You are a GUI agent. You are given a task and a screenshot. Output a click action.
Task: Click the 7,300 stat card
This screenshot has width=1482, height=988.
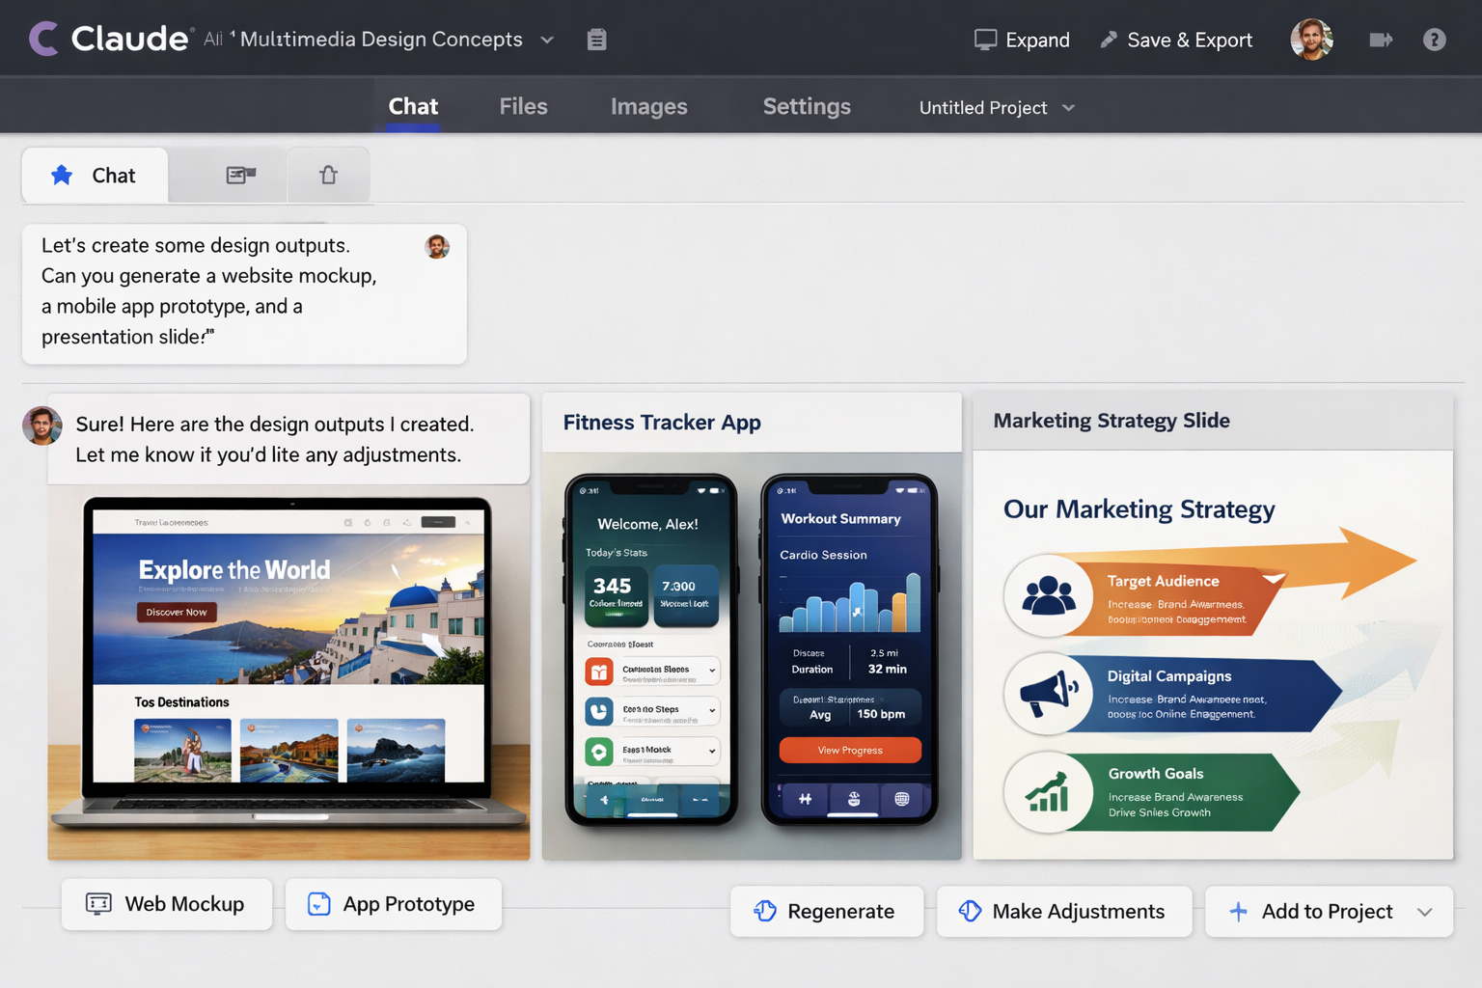point(686,594)
